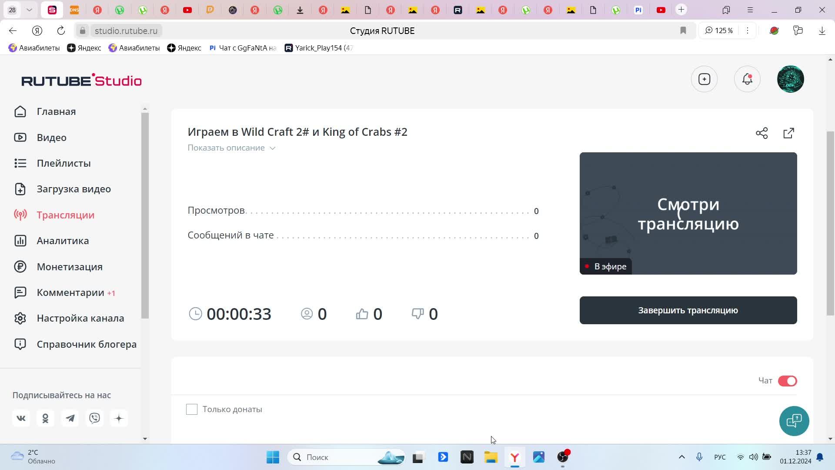Click the Смотри трансляцию preview thumbnail
The height and width of the screenshot is (470, 835).
pyautogui.click(x=688, y=213)
